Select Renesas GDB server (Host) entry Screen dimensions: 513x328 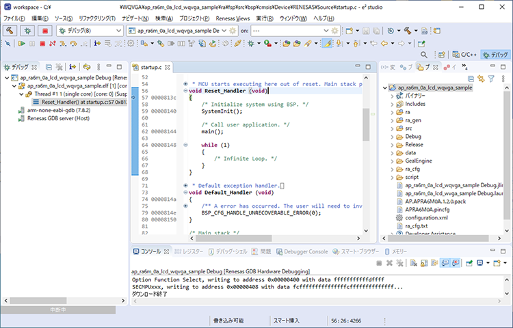pyautogui.click(x=58, y=118)
